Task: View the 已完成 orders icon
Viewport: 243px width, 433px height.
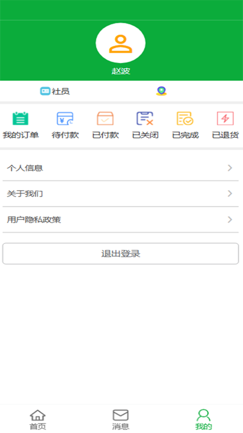Action: 185,119
